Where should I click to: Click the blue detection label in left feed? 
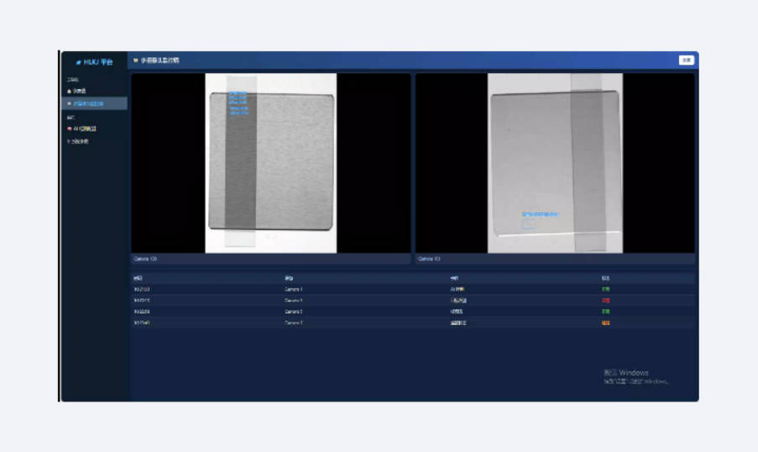tap(238, 101)
